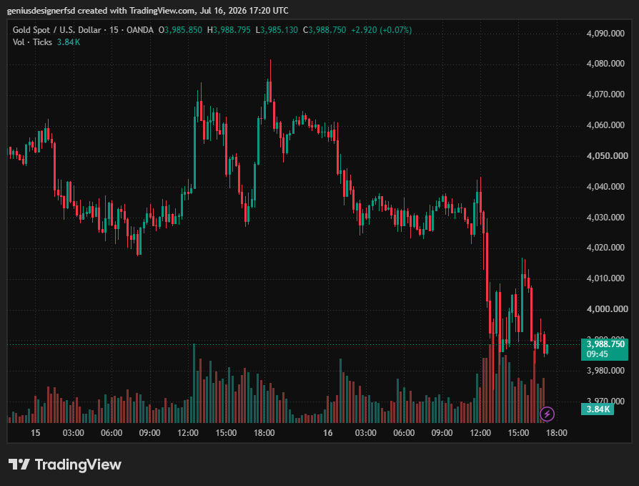The width and height of the screenshot is (639, 486).
Task: Select the low value "3,985.130" in the legend
Action: point(279,30)
